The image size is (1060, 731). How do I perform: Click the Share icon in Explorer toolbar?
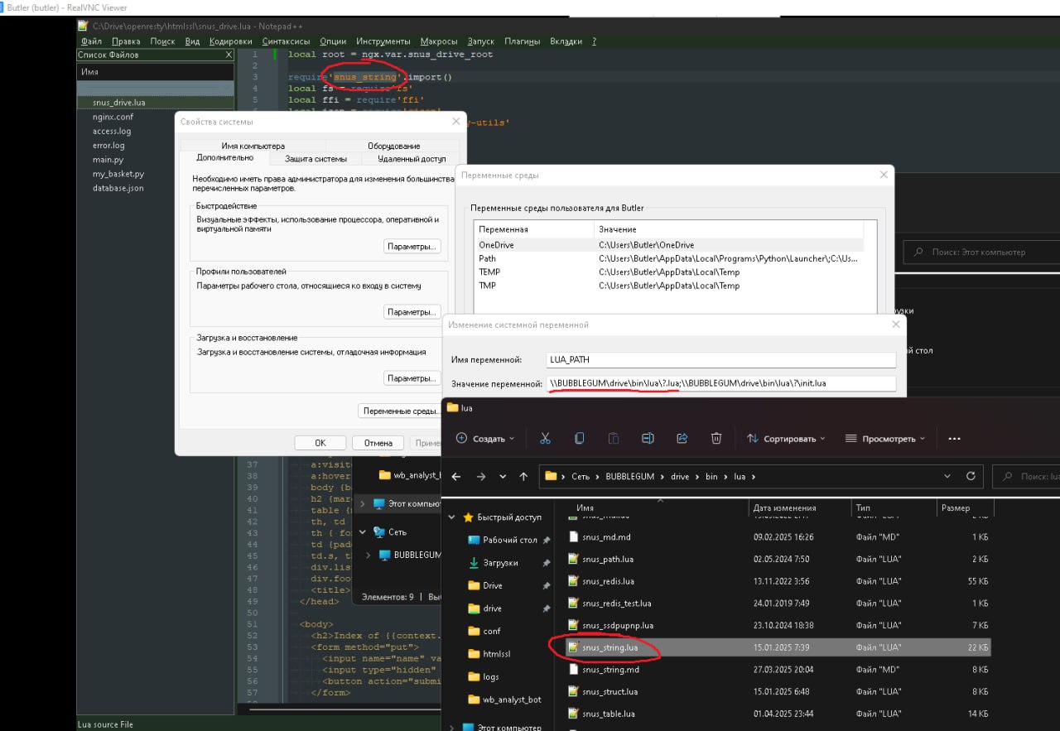click(x=682, y=439)
